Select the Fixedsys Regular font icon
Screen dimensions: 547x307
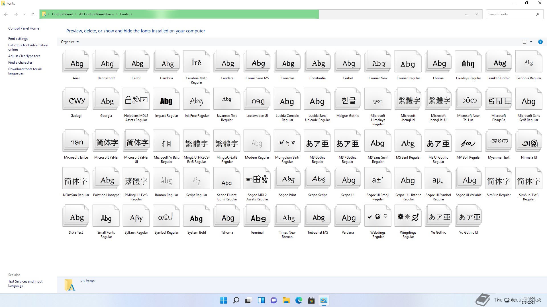point(469,62)
